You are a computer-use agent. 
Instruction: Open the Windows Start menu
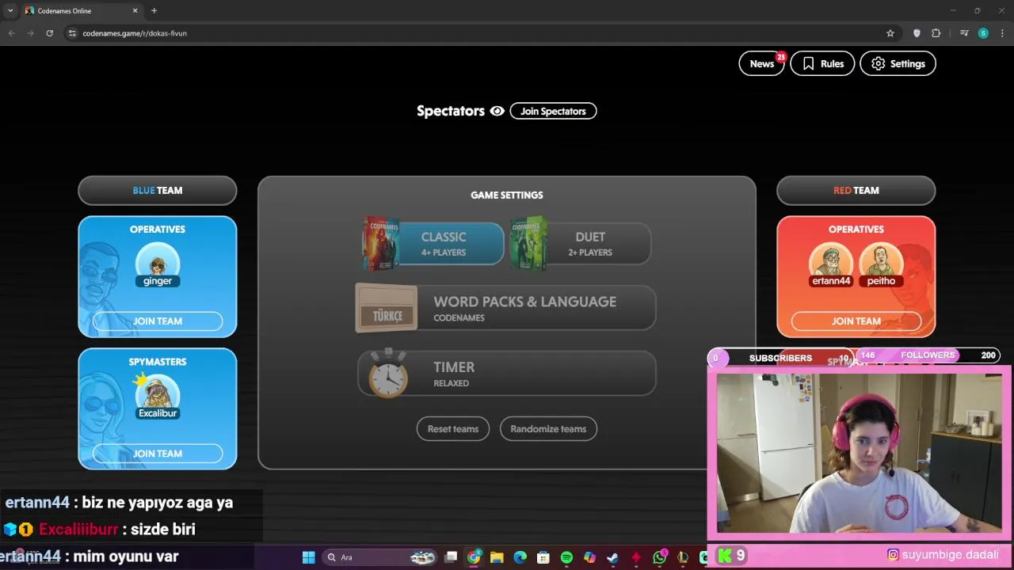pos(309,557)
